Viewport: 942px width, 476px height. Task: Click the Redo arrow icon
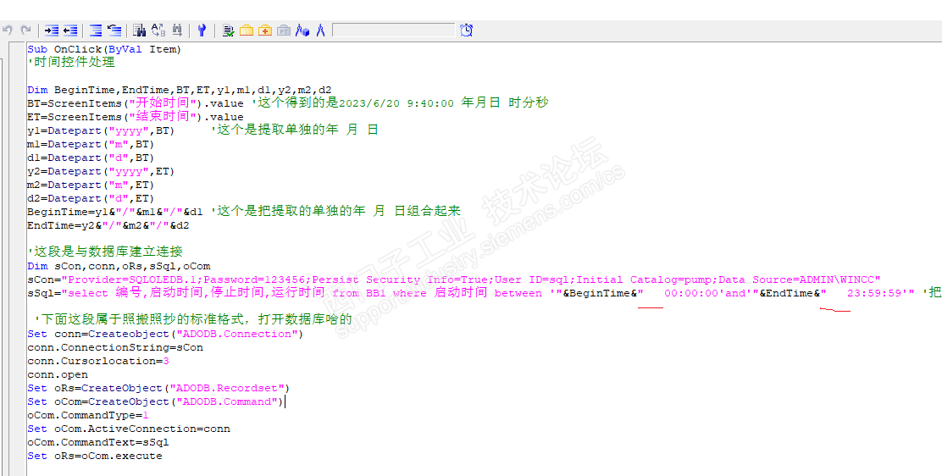point(25,30)
